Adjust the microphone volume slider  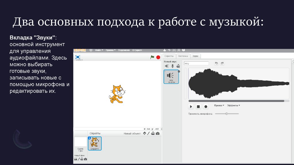227,114
